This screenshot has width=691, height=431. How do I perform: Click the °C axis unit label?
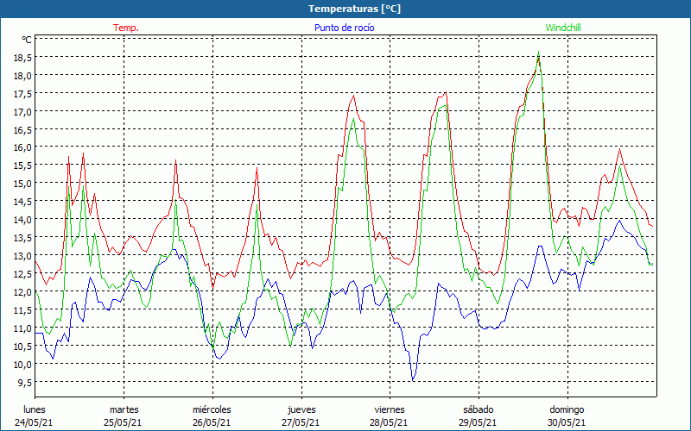(27, 40)
